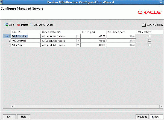The height and width of the screenshot is (120, 164).
Task: Click the horizontal scrollbar track
Action: (87, 106)
